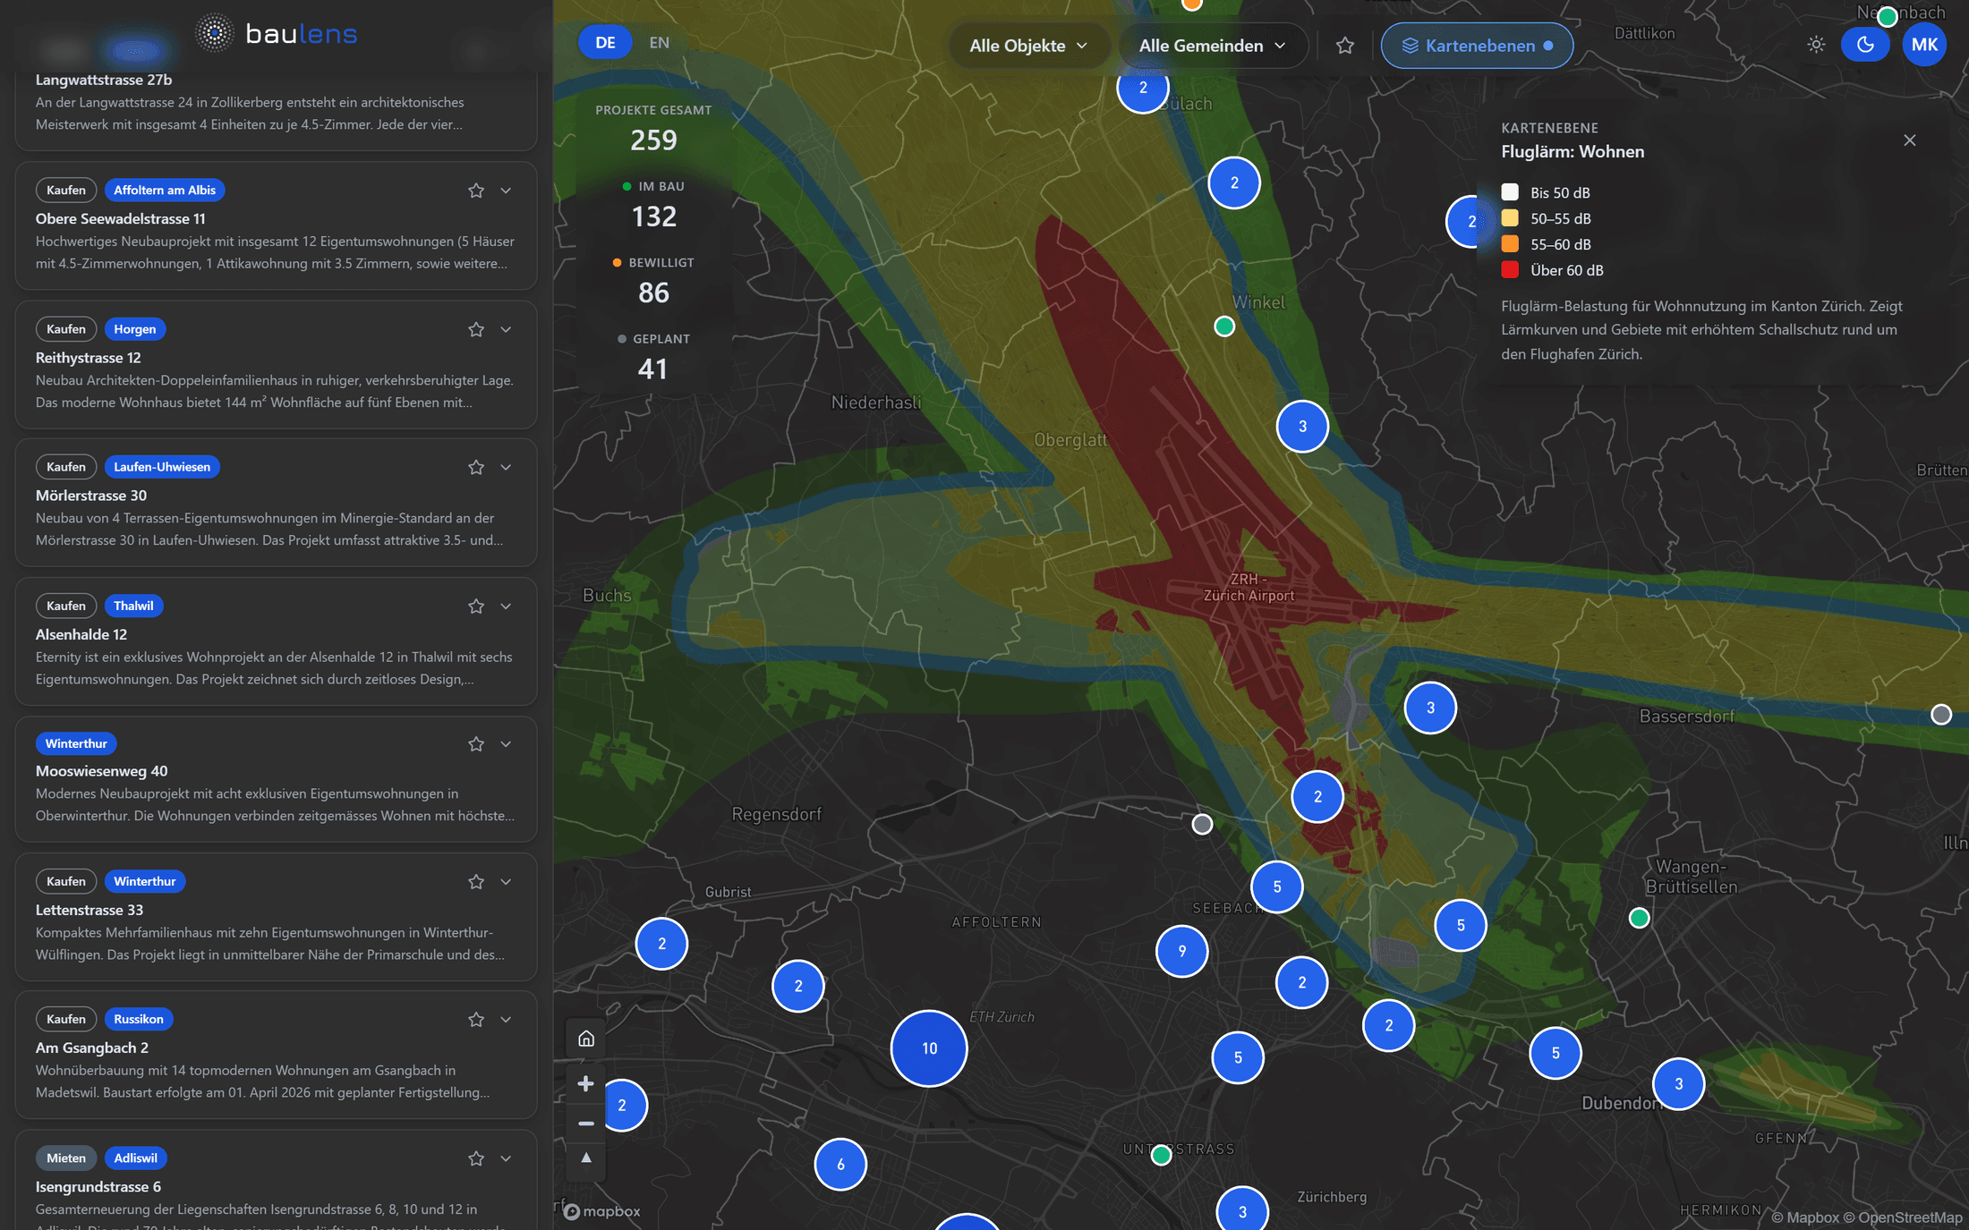
Task: Favorite Am Gsangbach 2 listing
Action: point(476,1019)
